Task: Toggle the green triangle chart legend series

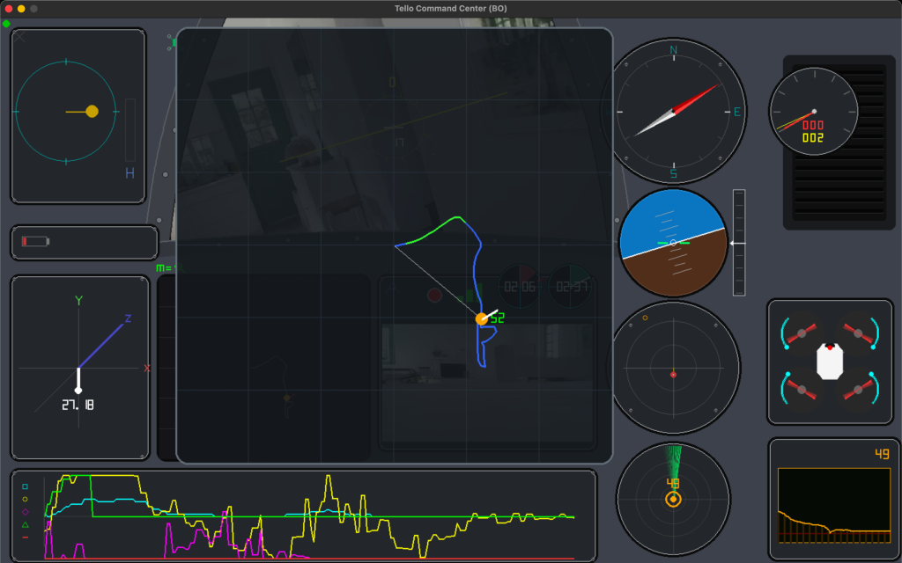Action: pos(25,524)
